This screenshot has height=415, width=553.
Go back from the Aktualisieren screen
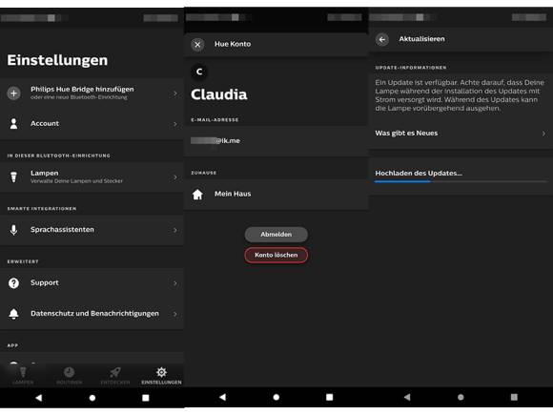pos(382,39)
